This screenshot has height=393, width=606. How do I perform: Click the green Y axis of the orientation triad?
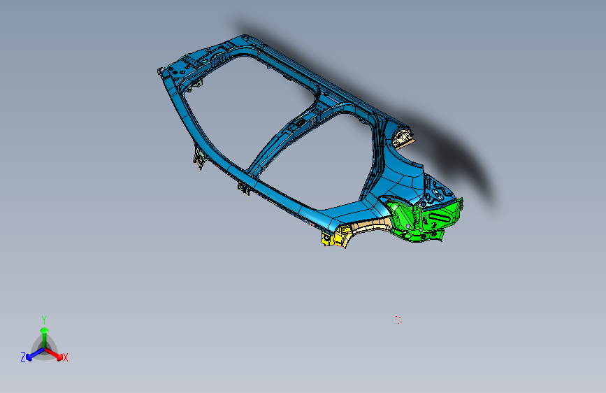45,338
